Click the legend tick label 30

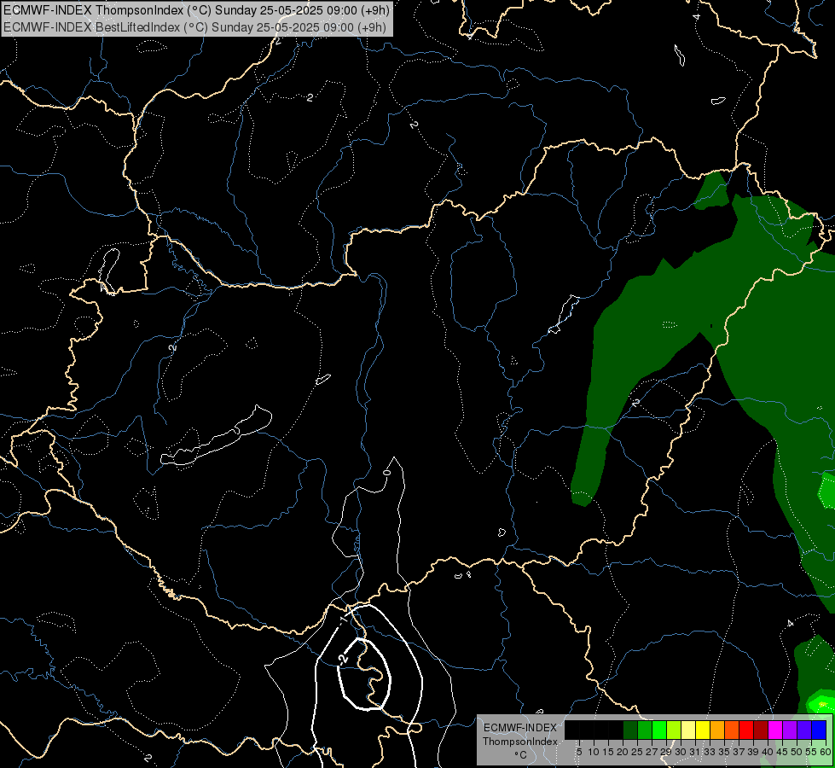(x=681, y=752)
